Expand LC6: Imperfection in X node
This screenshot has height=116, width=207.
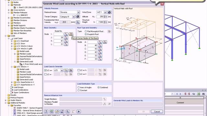(x=12, y=82)
